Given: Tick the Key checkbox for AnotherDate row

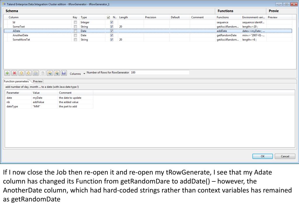Looking at the screenshot, I should 75,35.
